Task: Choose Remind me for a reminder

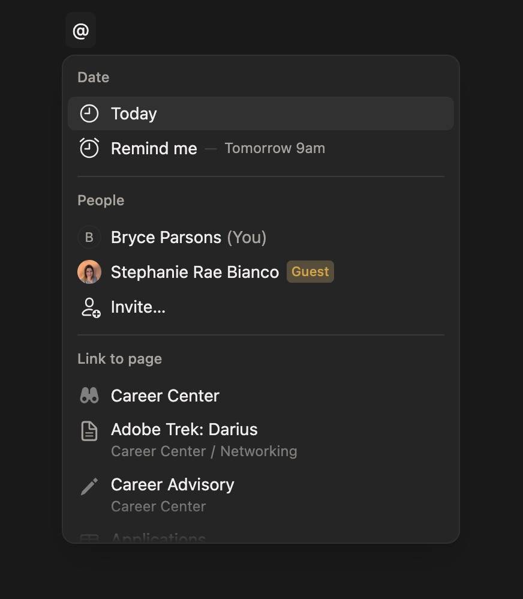Action: [154, 148]
